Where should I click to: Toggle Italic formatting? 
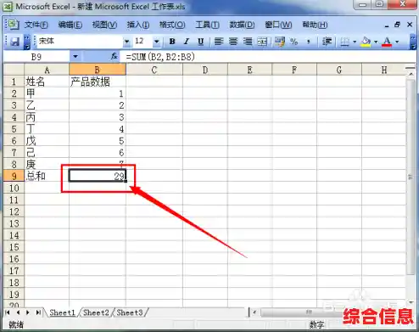(x=187, y=42)
